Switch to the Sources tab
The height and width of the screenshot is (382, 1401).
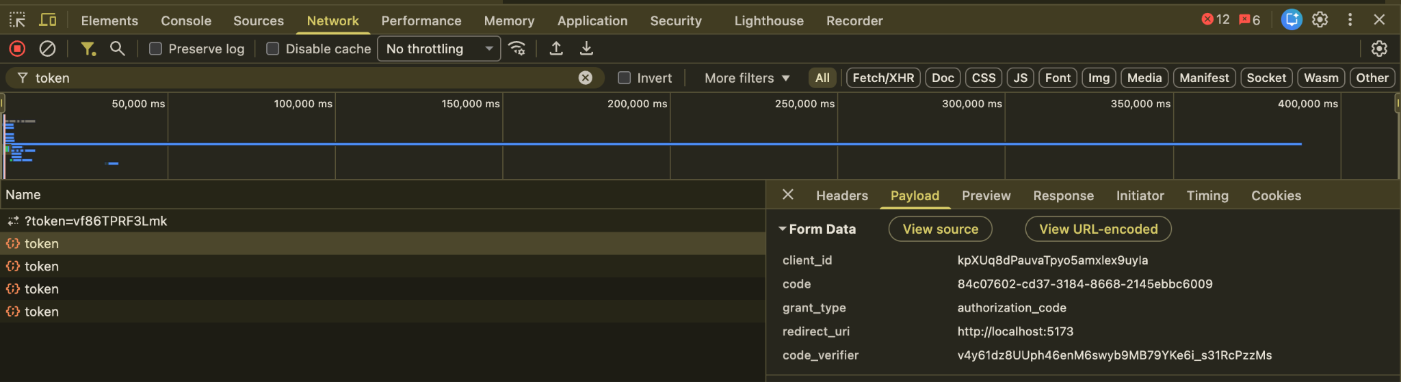[259, 21]
